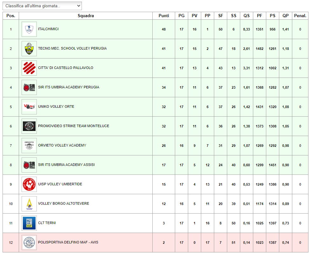This screenshot has height=253, width=311.
Task: Click the 'Pos.' column header
Action: 11,16
